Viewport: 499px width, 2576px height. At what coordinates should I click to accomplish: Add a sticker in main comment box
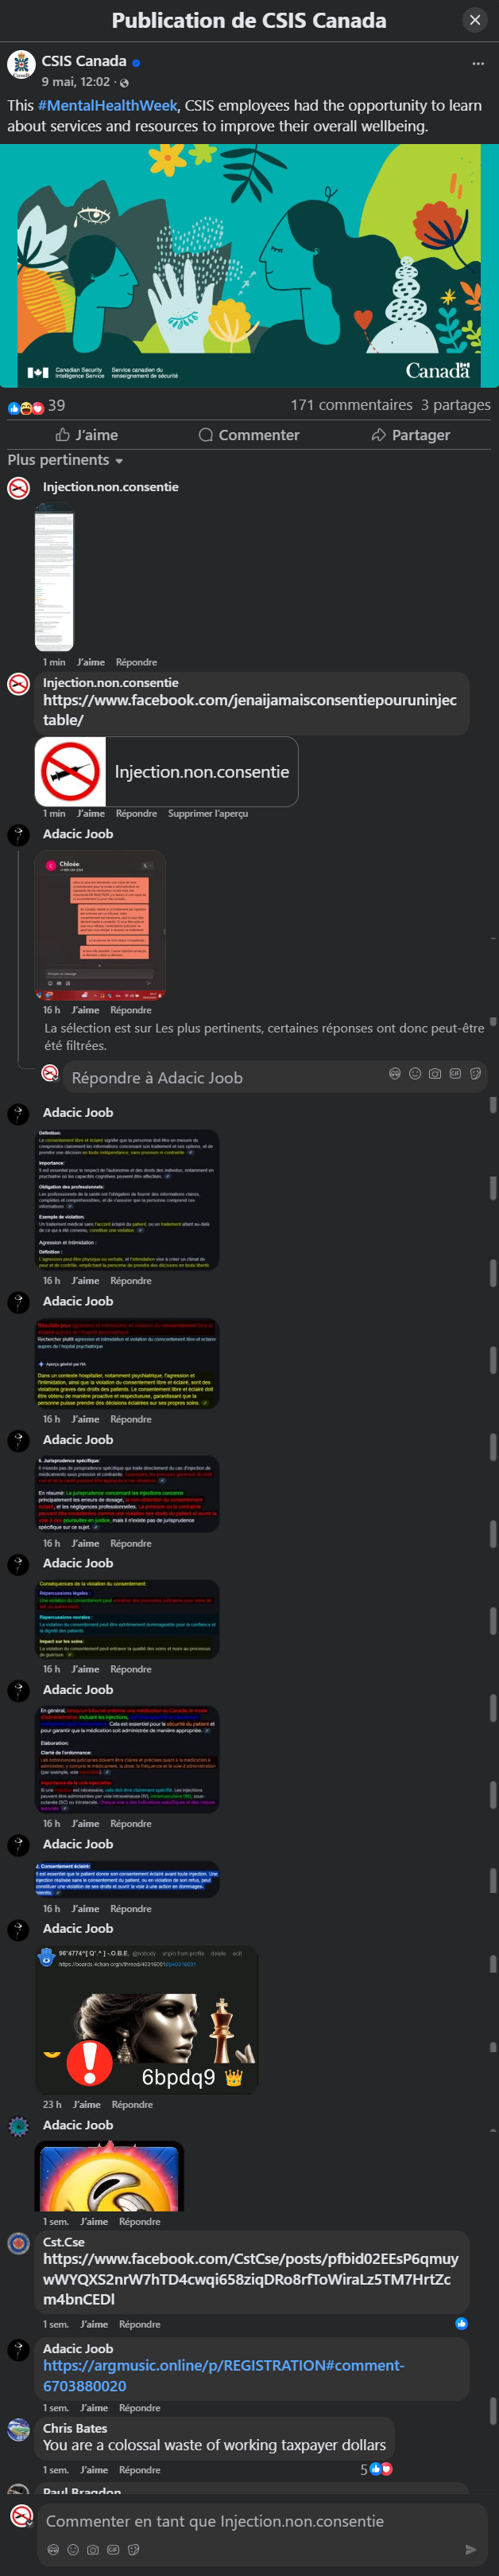(x=133, y=2549)
